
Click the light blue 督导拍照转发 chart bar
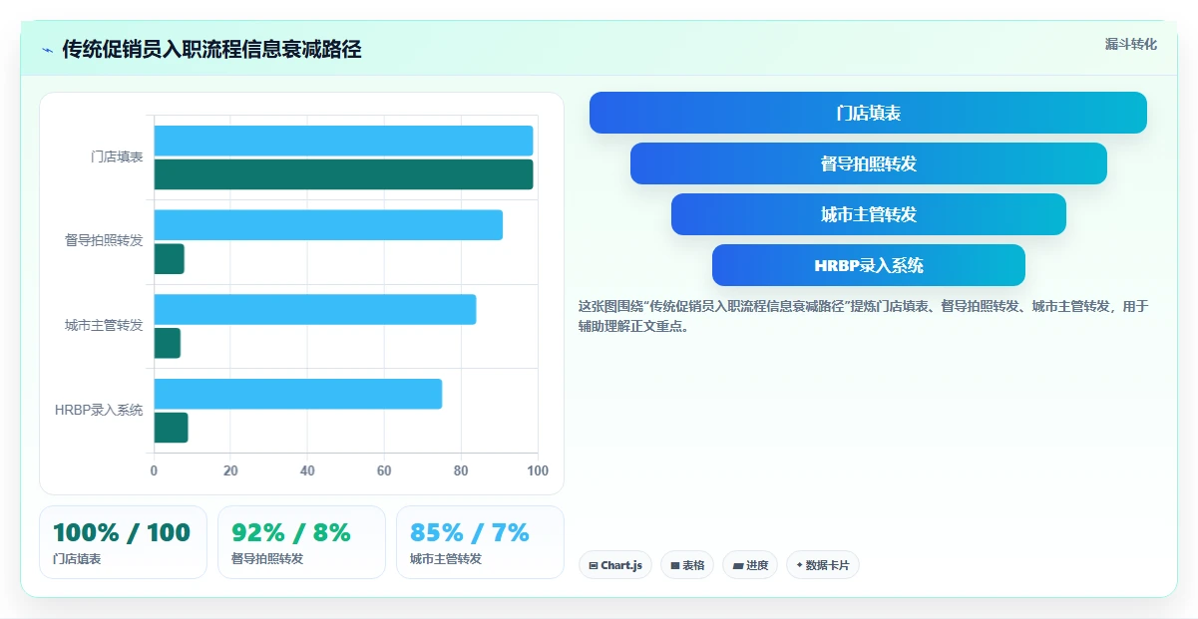(328, 225)
